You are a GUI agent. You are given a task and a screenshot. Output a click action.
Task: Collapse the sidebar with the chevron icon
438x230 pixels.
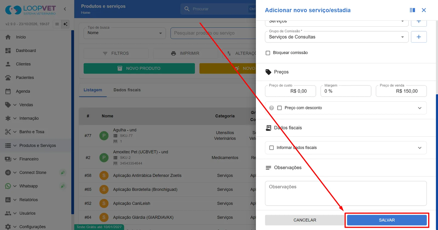click(x=65, y=9)
